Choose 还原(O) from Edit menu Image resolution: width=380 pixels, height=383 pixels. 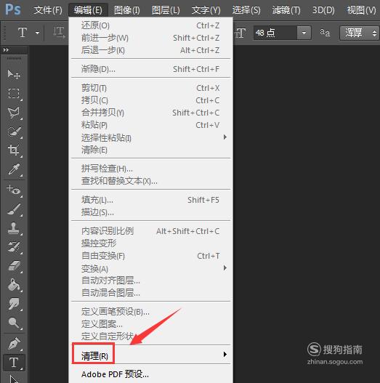click(151, 25)
